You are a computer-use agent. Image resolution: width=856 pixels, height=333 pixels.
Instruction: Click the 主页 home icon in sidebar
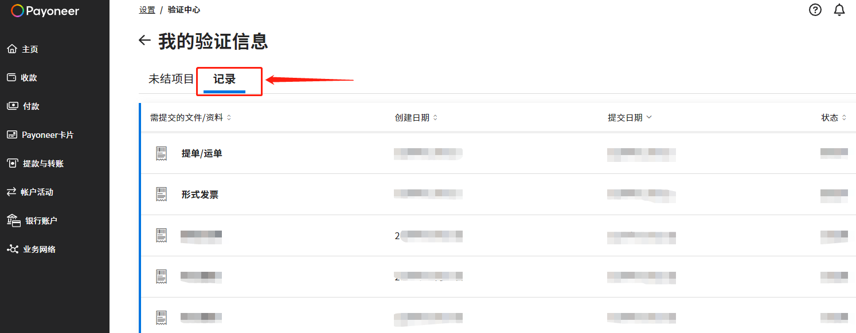click(x=12, y=49)
